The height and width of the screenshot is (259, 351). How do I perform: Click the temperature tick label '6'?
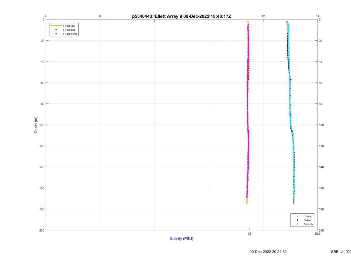coord(100,16)
